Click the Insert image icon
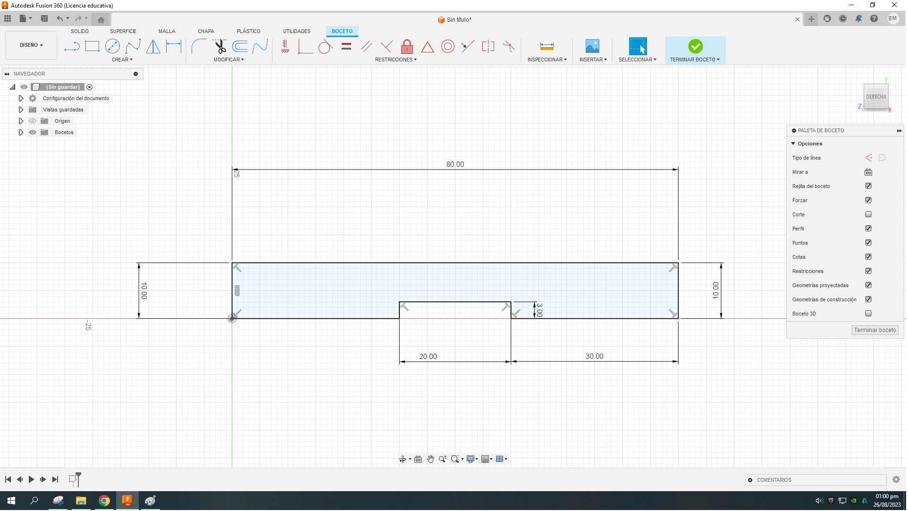 (x=593, y=46)
